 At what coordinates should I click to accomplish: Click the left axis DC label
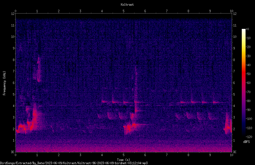pyautogui.click(x=13, y=152)
